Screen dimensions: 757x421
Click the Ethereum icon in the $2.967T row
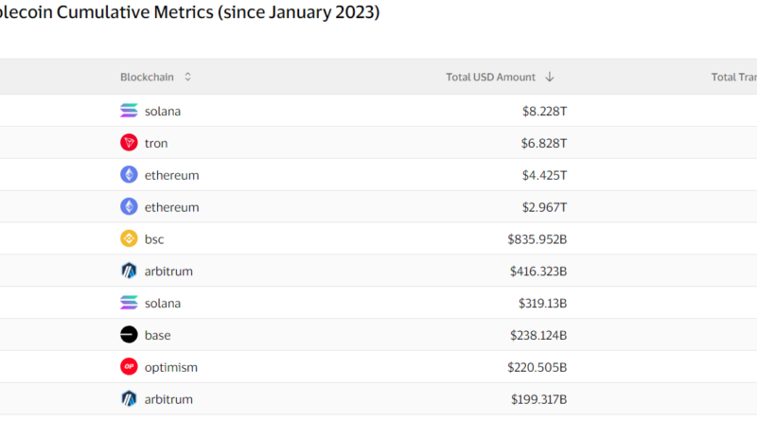[129, 206]
